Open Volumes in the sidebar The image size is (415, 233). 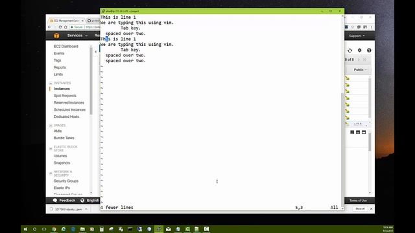(60, 156)
